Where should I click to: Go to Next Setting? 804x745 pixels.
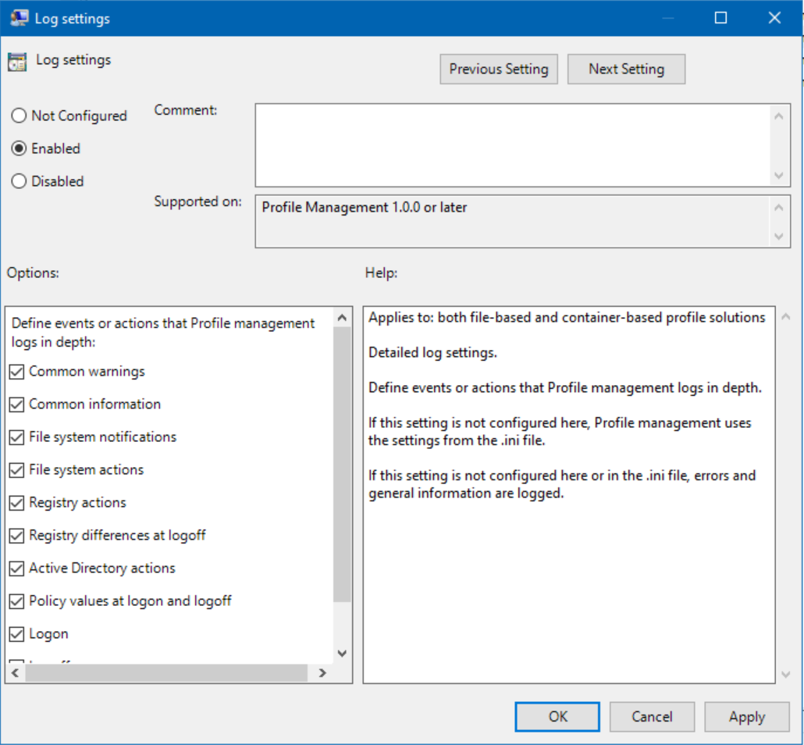coord(626,69)
